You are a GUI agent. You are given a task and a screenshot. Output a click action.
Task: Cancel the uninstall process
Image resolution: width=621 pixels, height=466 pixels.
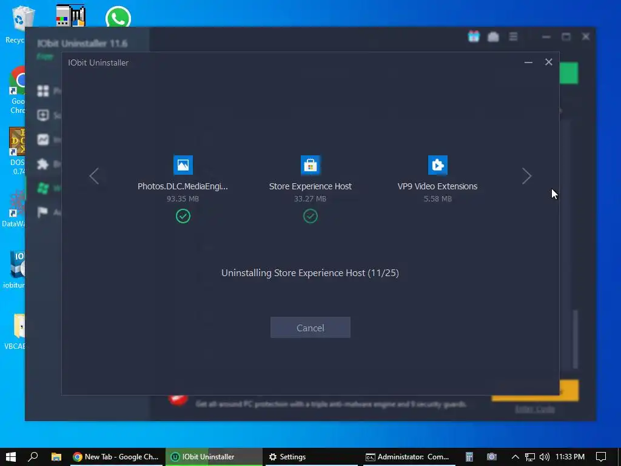coord(310,327)
